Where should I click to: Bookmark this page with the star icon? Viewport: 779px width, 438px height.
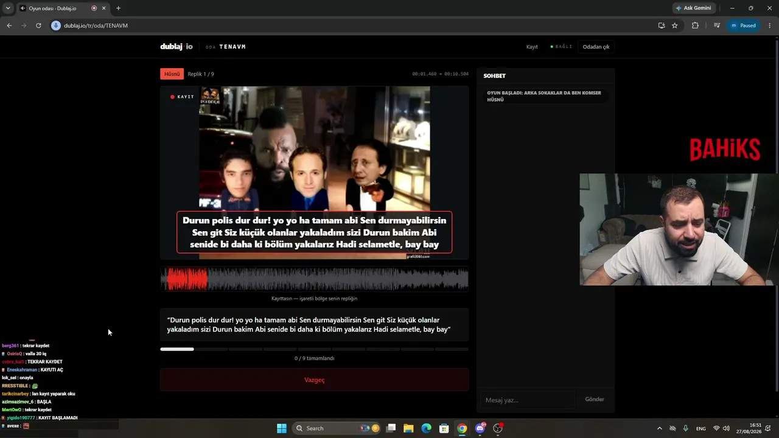coord(675,26)
